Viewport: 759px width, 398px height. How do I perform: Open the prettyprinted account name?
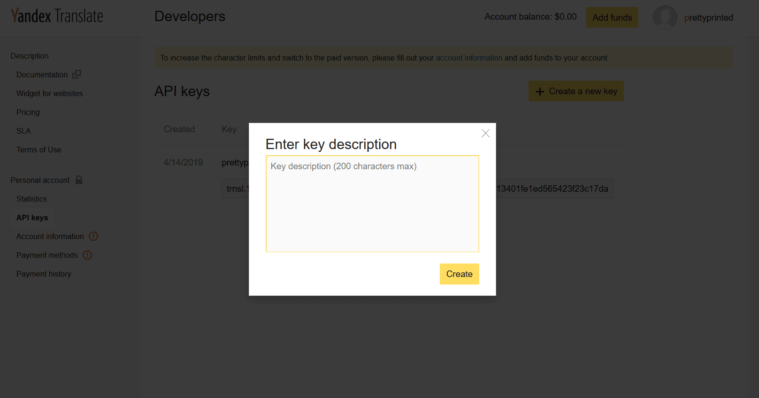pos(708,18)
